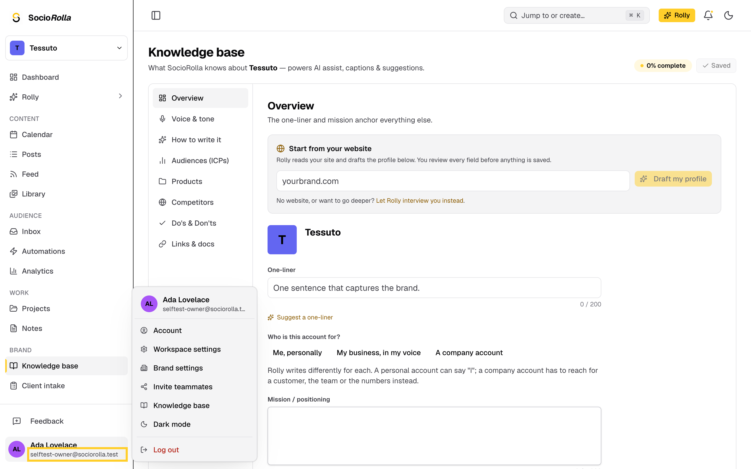
Task: Select the Voice & tone tab
Action: (201, 119)
